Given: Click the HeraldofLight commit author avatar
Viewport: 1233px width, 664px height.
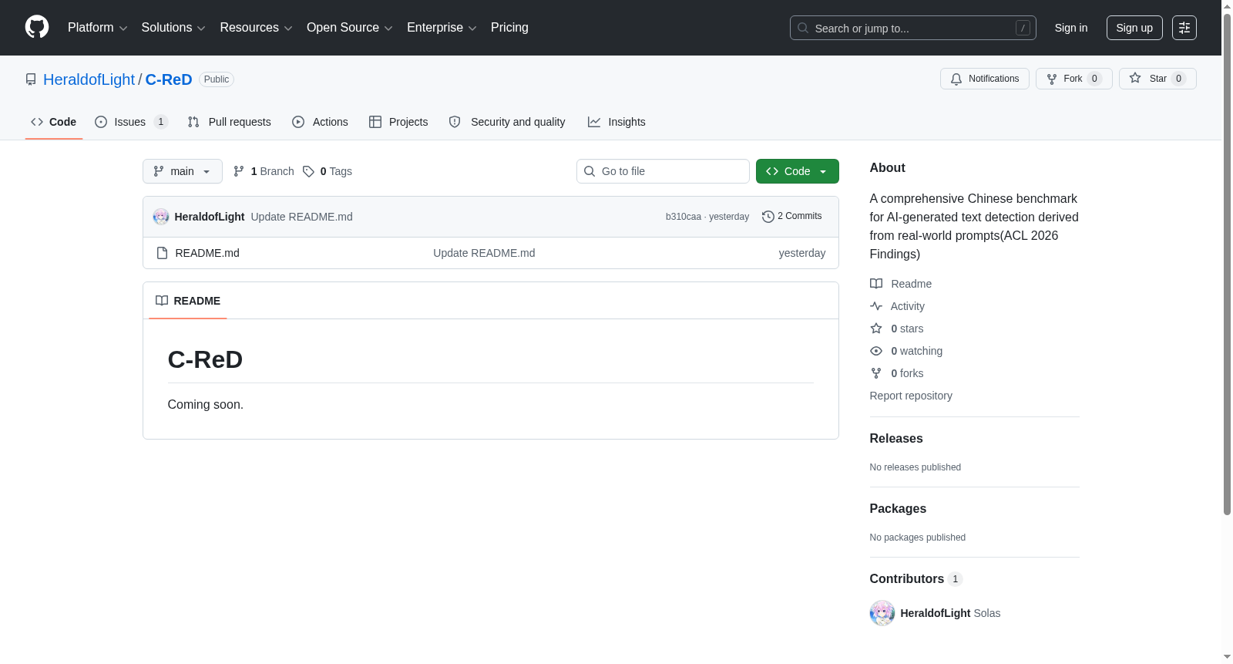Looking at the screenshot, I should (x=161, y=217).
